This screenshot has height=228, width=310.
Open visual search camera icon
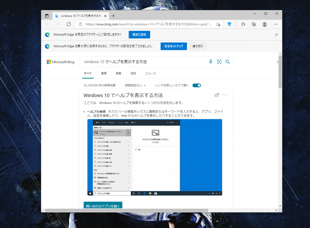219,62
